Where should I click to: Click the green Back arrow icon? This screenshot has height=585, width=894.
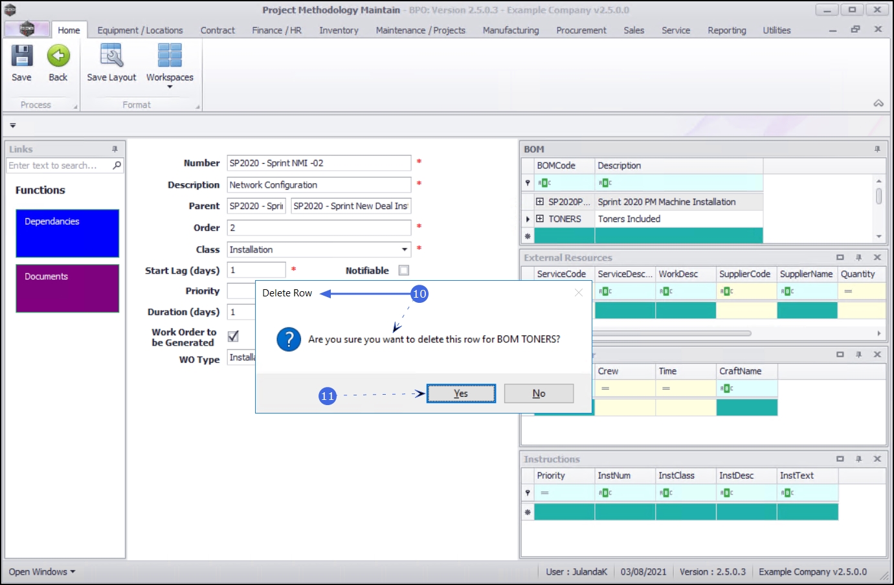[x=58, y=56]
